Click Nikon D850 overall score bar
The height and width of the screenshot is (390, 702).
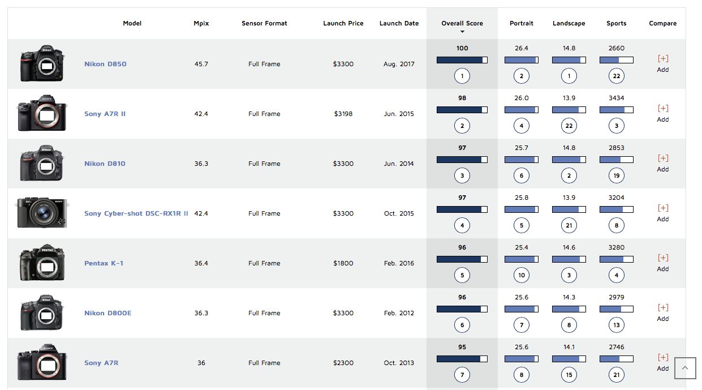(462, 60)
